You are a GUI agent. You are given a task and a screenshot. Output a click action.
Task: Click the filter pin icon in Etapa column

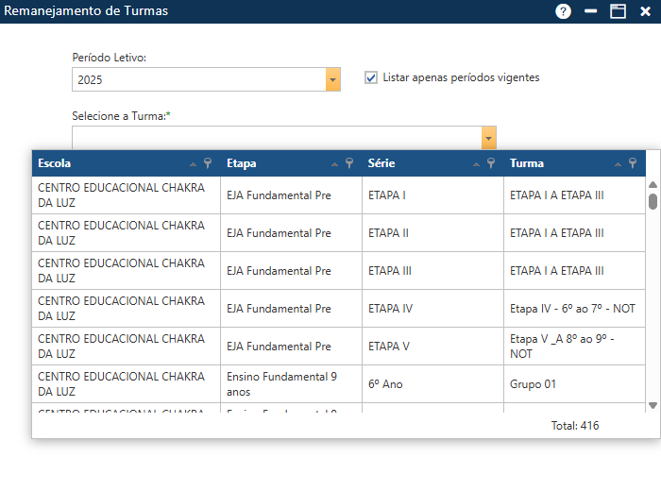coord(348,163)
